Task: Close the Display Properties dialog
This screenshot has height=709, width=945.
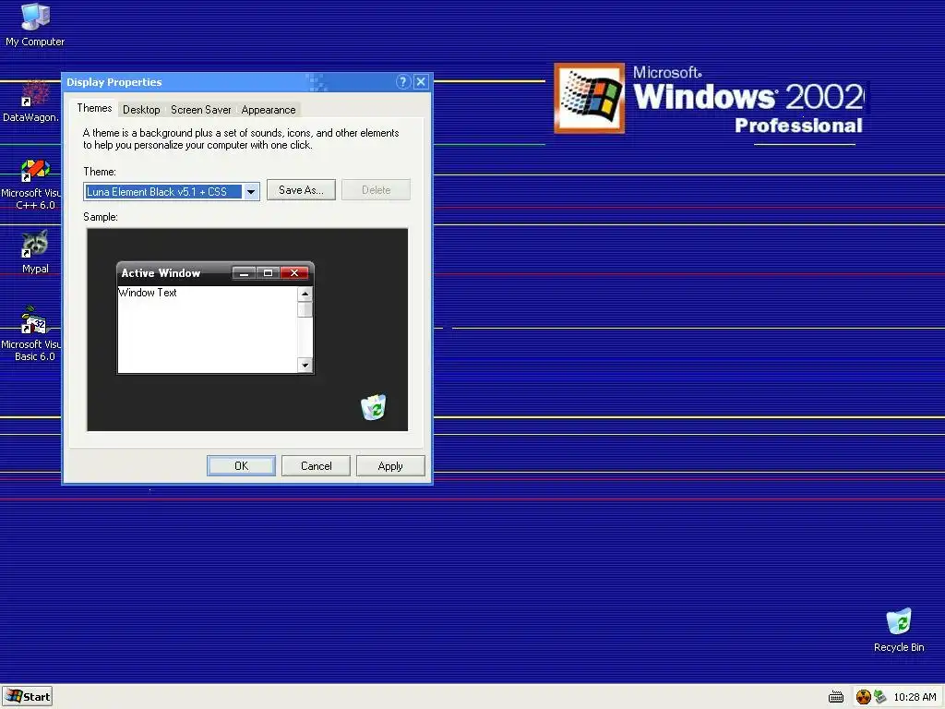Action: tap(421, 82)
